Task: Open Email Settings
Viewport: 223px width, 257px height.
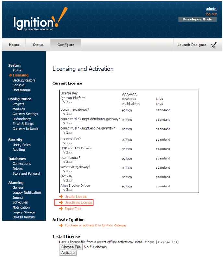Action: [23, 124]
